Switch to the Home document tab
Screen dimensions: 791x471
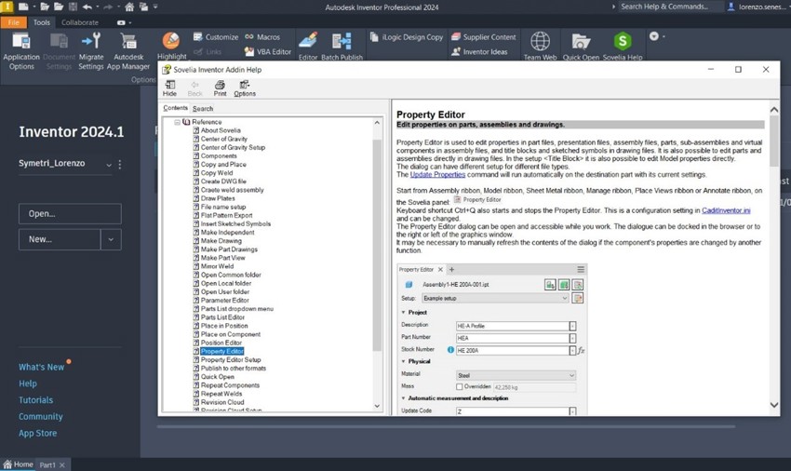(19, 464)
